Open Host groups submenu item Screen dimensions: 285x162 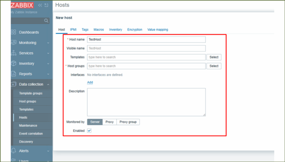(x=28, y=101)
